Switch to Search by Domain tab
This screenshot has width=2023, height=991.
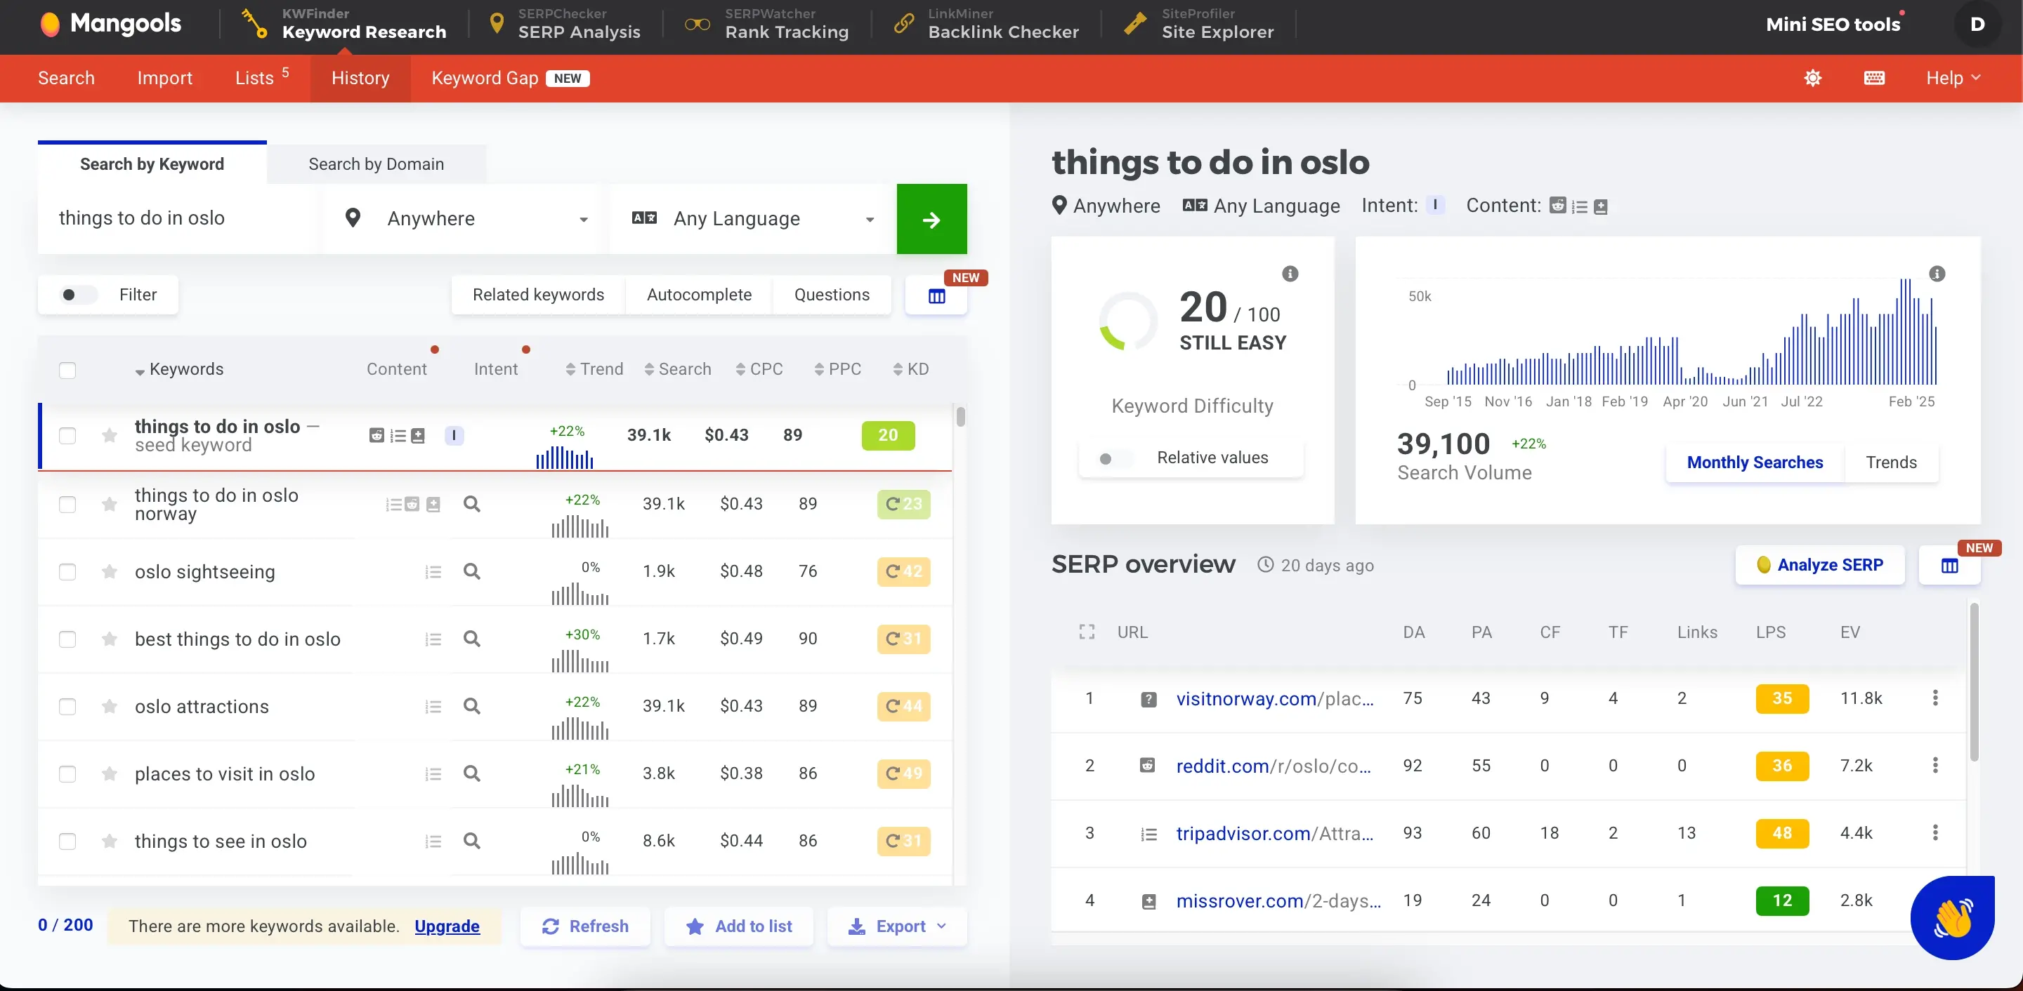[377, 164]
